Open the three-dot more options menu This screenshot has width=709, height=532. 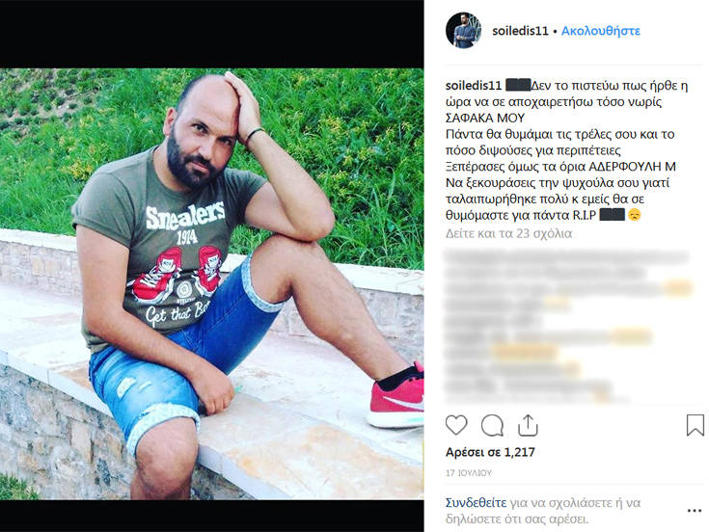point(695,511)
